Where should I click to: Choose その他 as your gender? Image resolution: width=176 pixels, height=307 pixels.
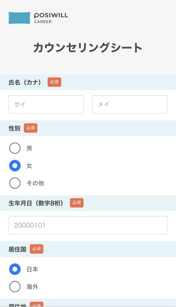15,183
